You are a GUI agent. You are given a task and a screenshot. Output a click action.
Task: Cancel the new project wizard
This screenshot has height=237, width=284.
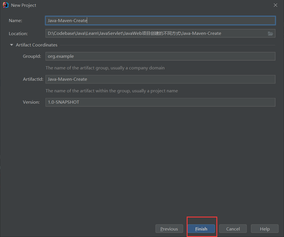pyautogui.click(x=233, y=229)
